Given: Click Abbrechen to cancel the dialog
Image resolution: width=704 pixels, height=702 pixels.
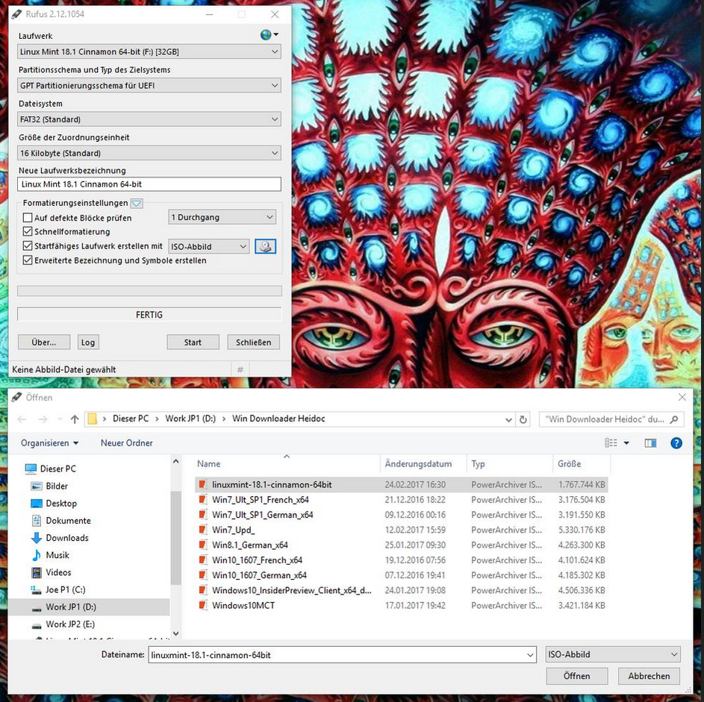Looking at the screenshot, I should 649,676.
